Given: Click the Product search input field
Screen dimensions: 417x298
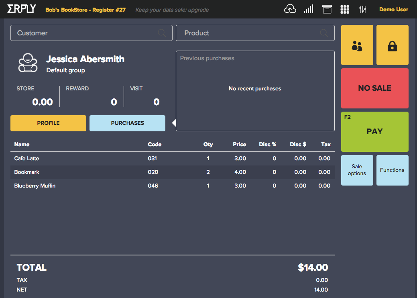Looking at the screenshot, I should (x=249, y=33).
